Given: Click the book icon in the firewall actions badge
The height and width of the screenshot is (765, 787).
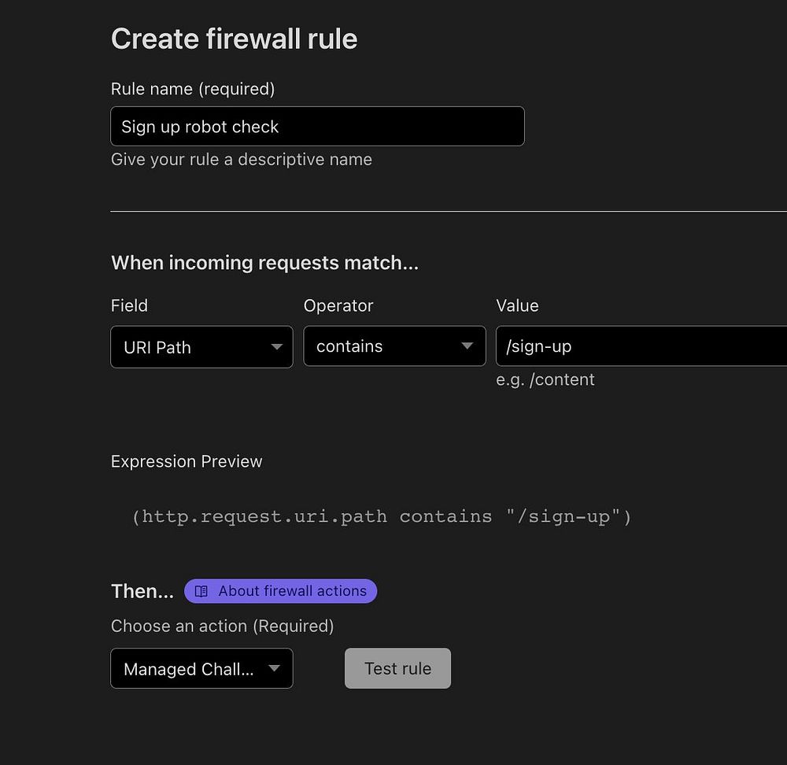Looking at the screenshot, I should (x=201, y=591).
